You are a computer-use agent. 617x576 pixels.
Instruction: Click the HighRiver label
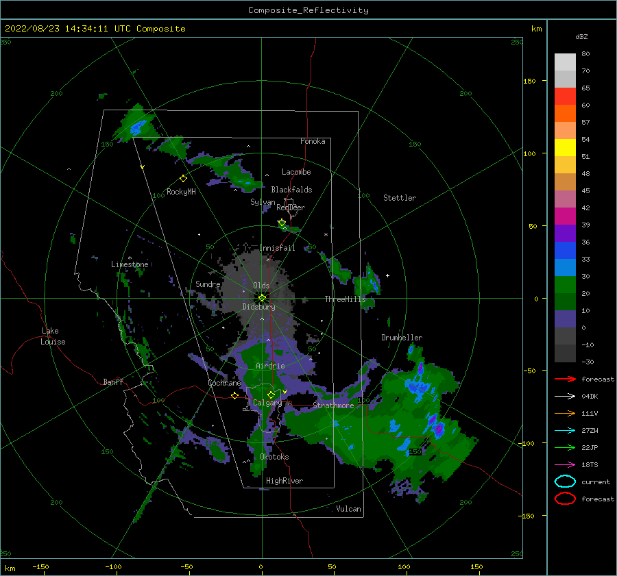[x=285, y=481]
